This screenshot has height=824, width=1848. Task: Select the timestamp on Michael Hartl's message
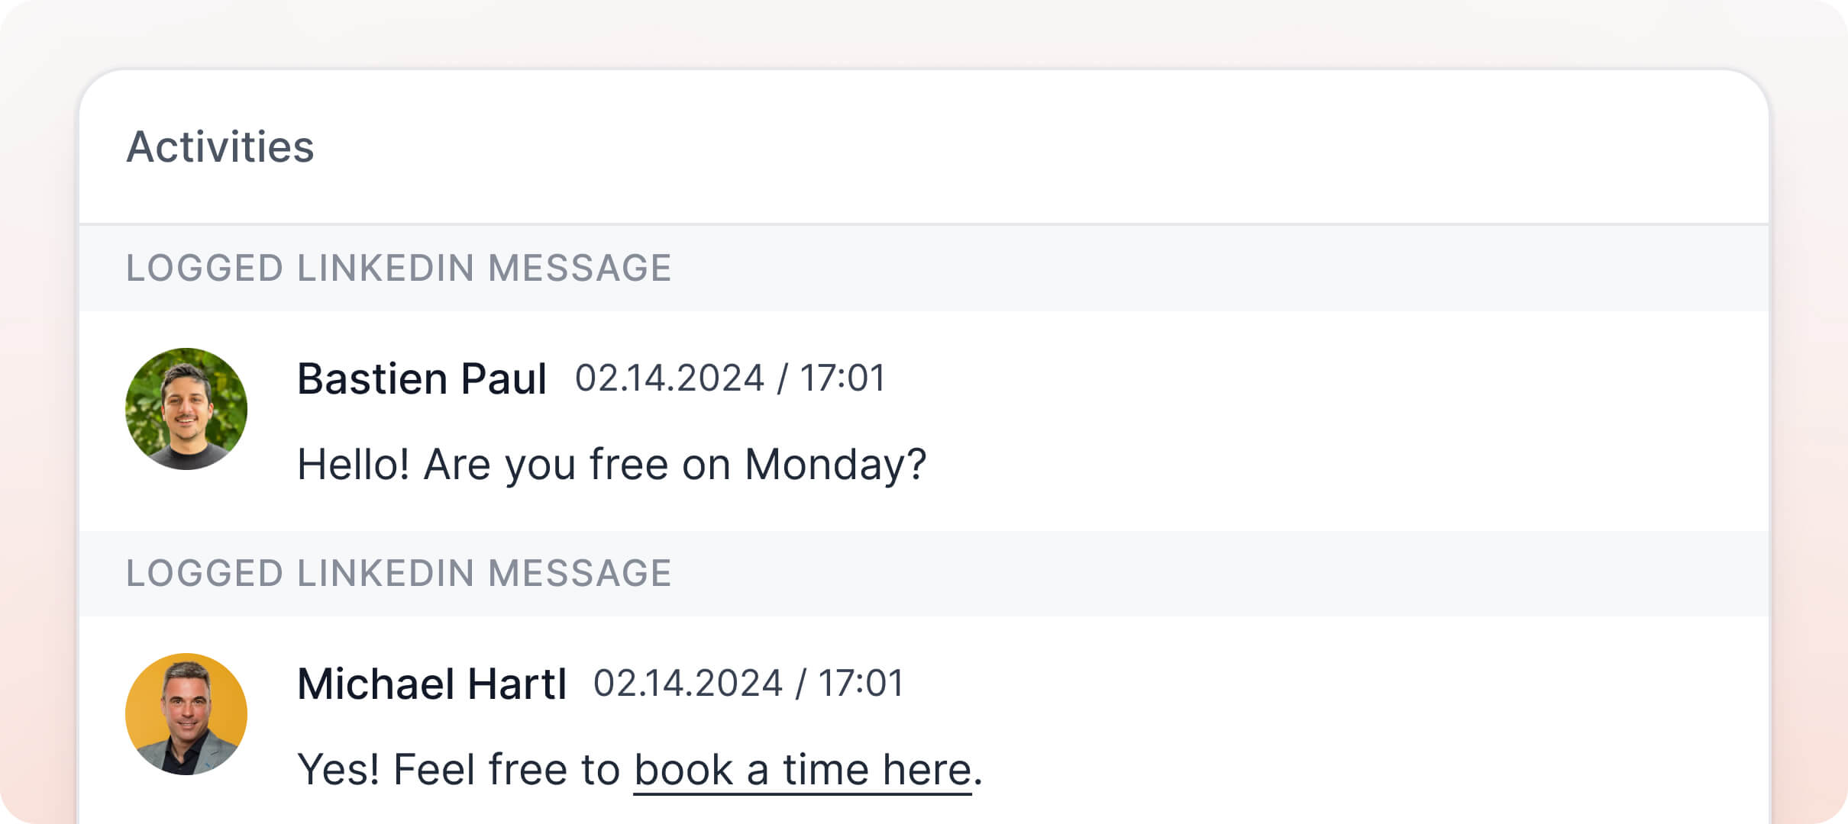pos(747,684)
